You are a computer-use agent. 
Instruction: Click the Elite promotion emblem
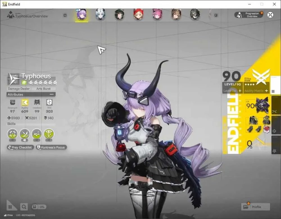click(261, 77)
